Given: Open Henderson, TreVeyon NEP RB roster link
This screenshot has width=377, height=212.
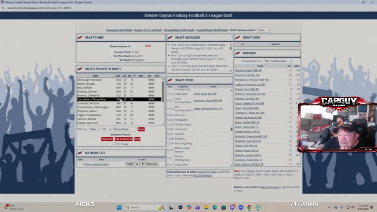Looking at the screenshot, I should pyautogui.click(x=252, y=80).
